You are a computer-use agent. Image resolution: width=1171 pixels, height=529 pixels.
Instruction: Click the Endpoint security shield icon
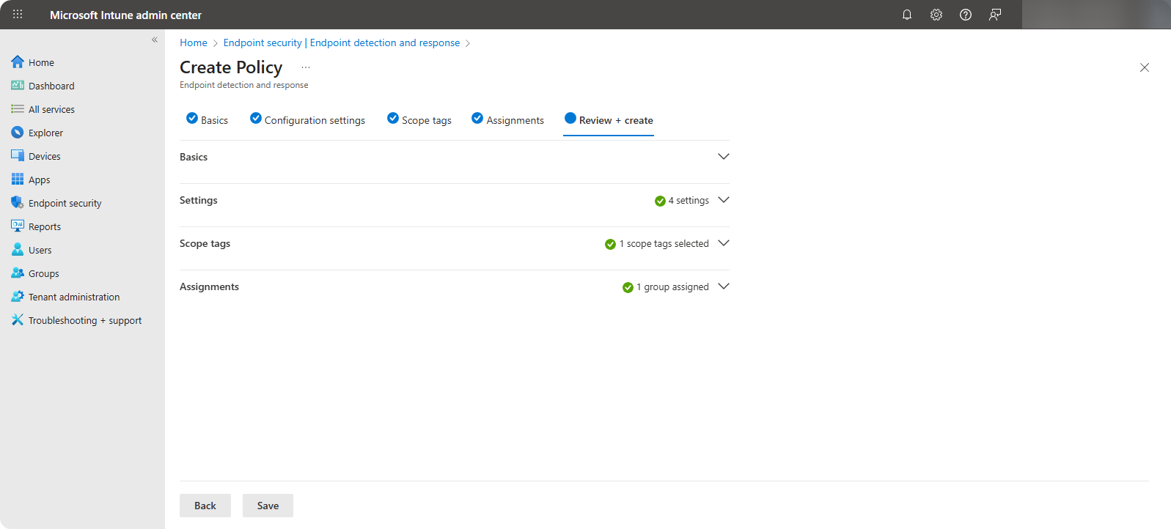click(x=18, y=203)
